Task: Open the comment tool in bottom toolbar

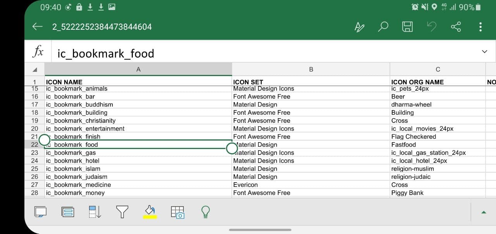Action: [x=40, y=212]
